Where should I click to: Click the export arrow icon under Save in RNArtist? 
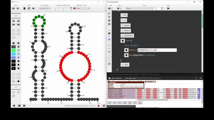33,8
